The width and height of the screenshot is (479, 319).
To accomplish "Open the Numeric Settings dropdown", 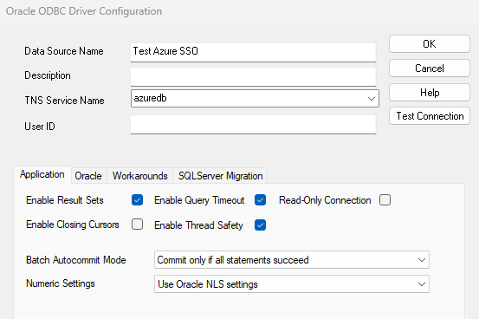I will (x=292, y=283).
